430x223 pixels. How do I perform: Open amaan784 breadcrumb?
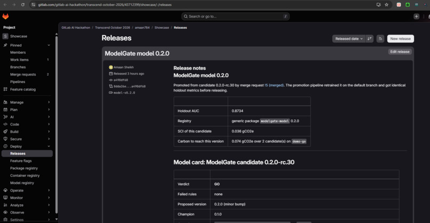[142, 28]
